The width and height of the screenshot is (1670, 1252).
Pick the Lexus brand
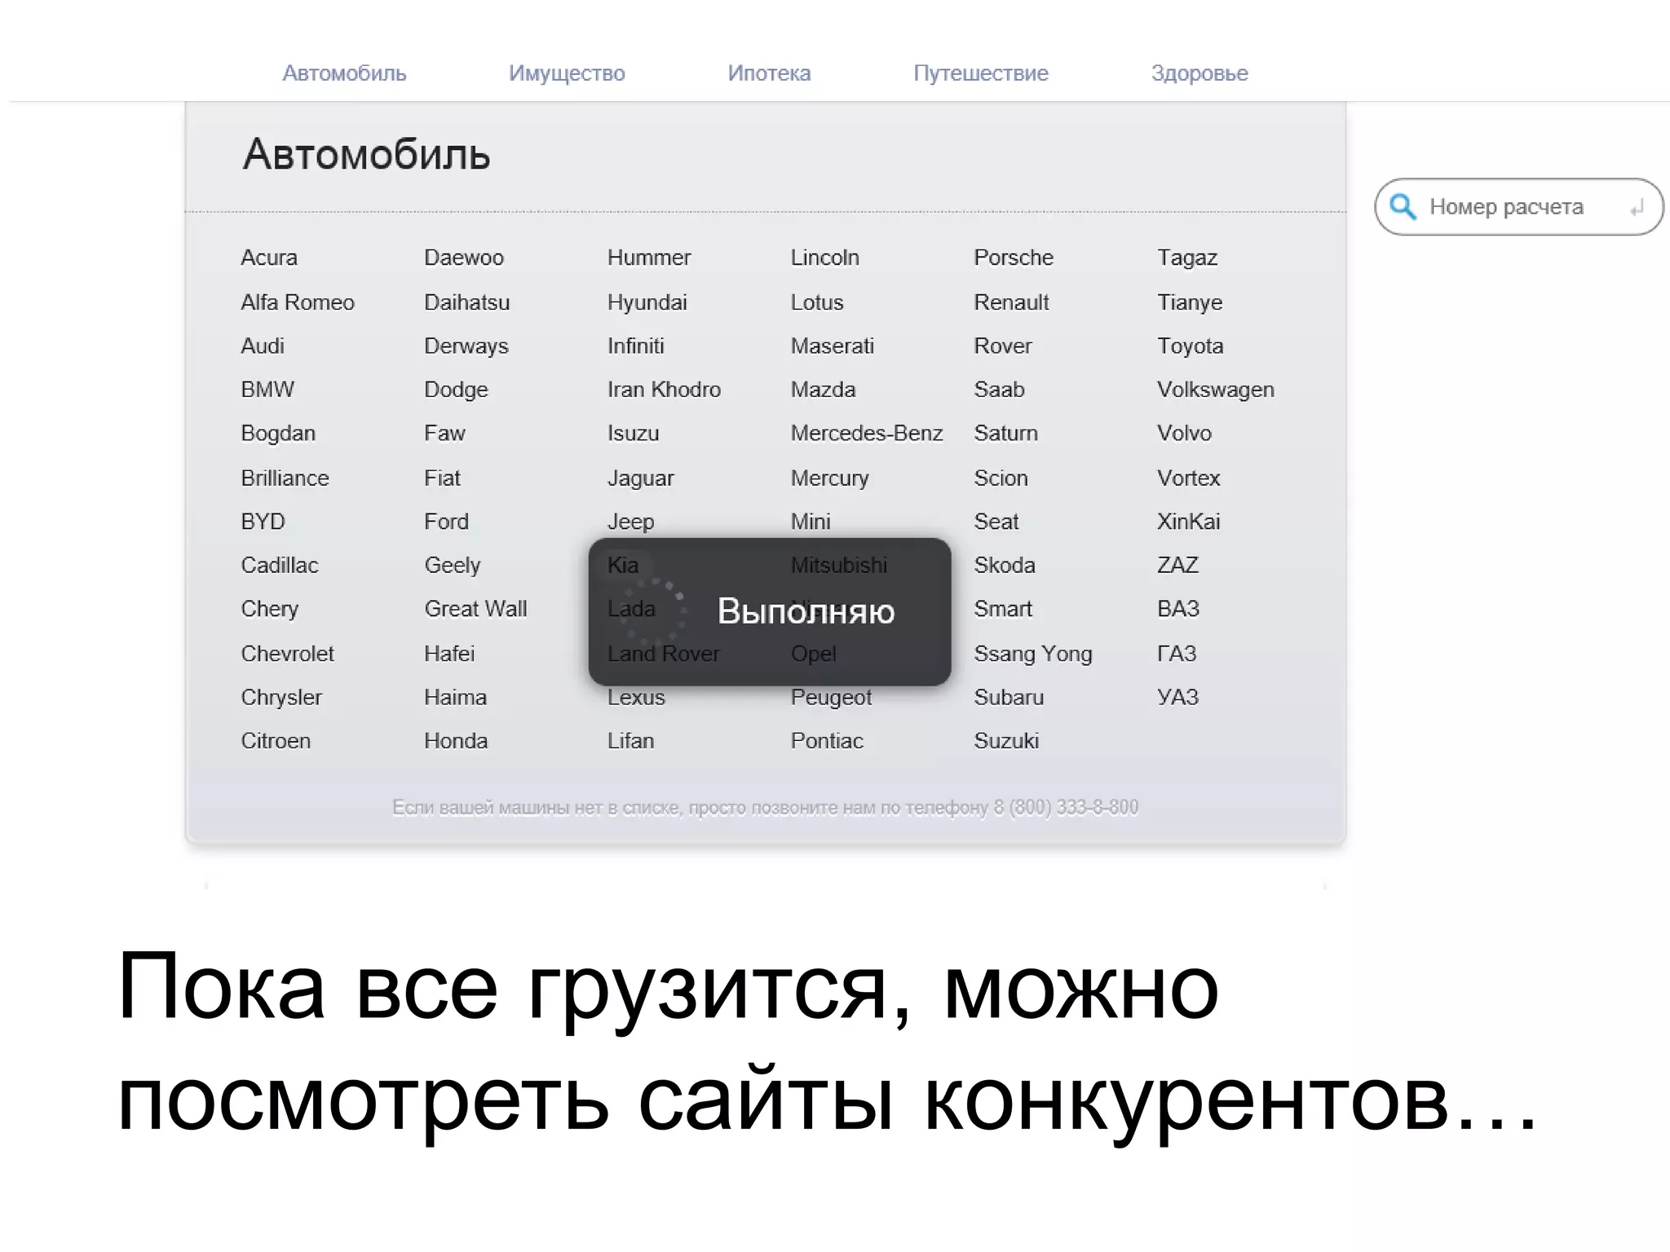pos(636,698)
